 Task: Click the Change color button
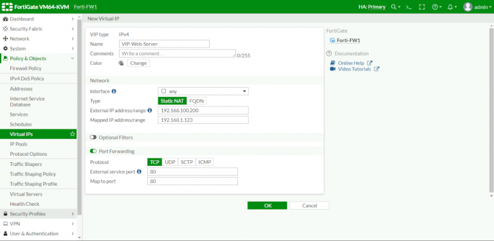point(138,63)
